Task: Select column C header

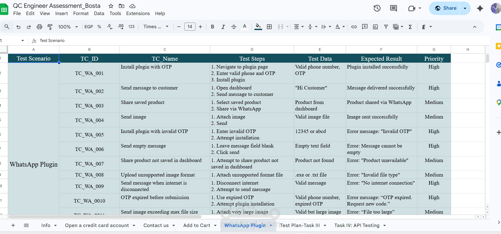Action: [165, 49]
